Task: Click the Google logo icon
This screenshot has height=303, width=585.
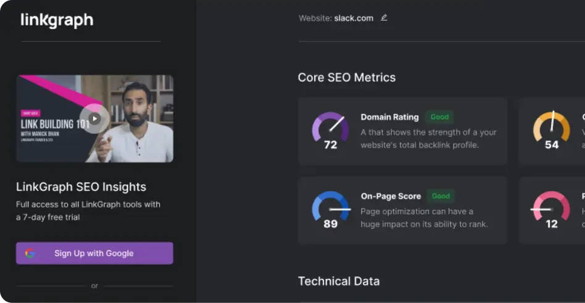Action: (30, 253)
